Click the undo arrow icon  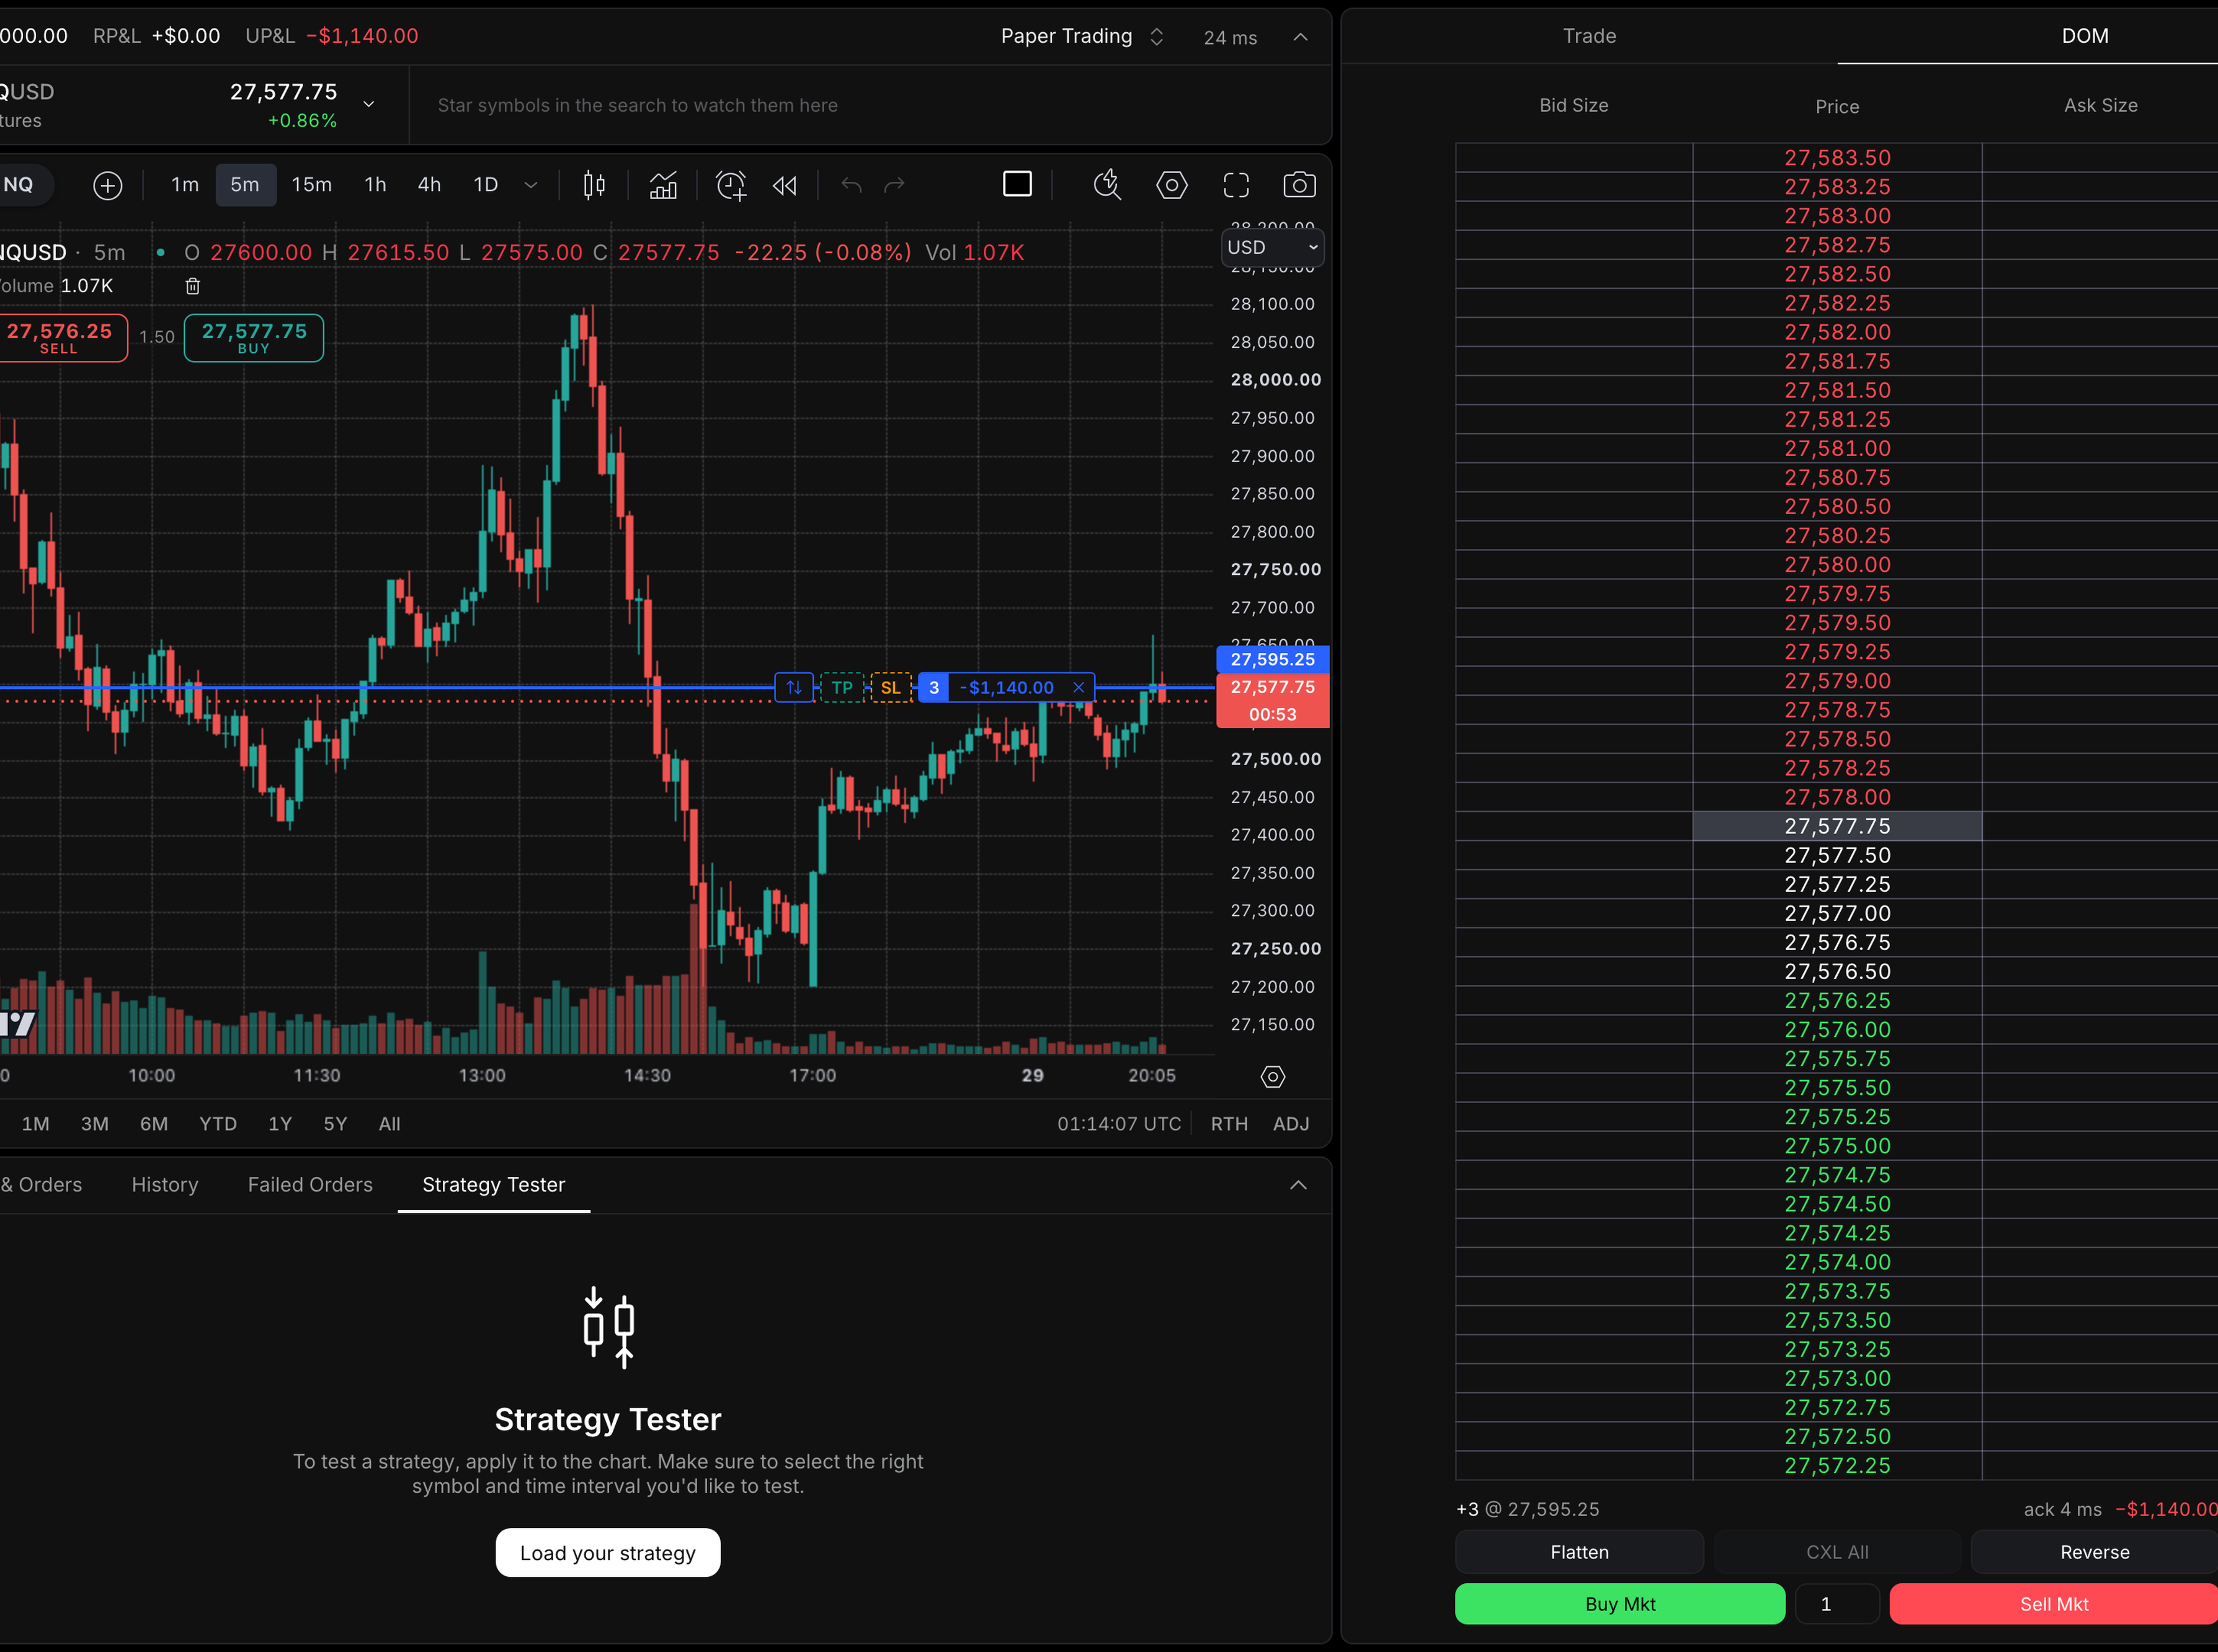pos(851,185)
